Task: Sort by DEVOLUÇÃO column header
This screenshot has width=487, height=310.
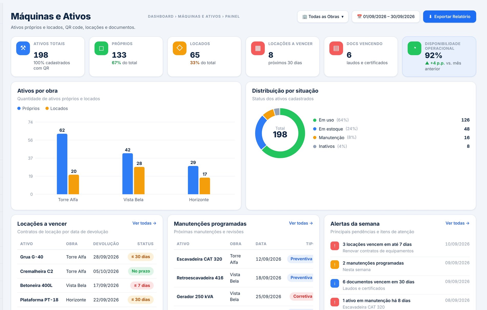Action: 106,244
